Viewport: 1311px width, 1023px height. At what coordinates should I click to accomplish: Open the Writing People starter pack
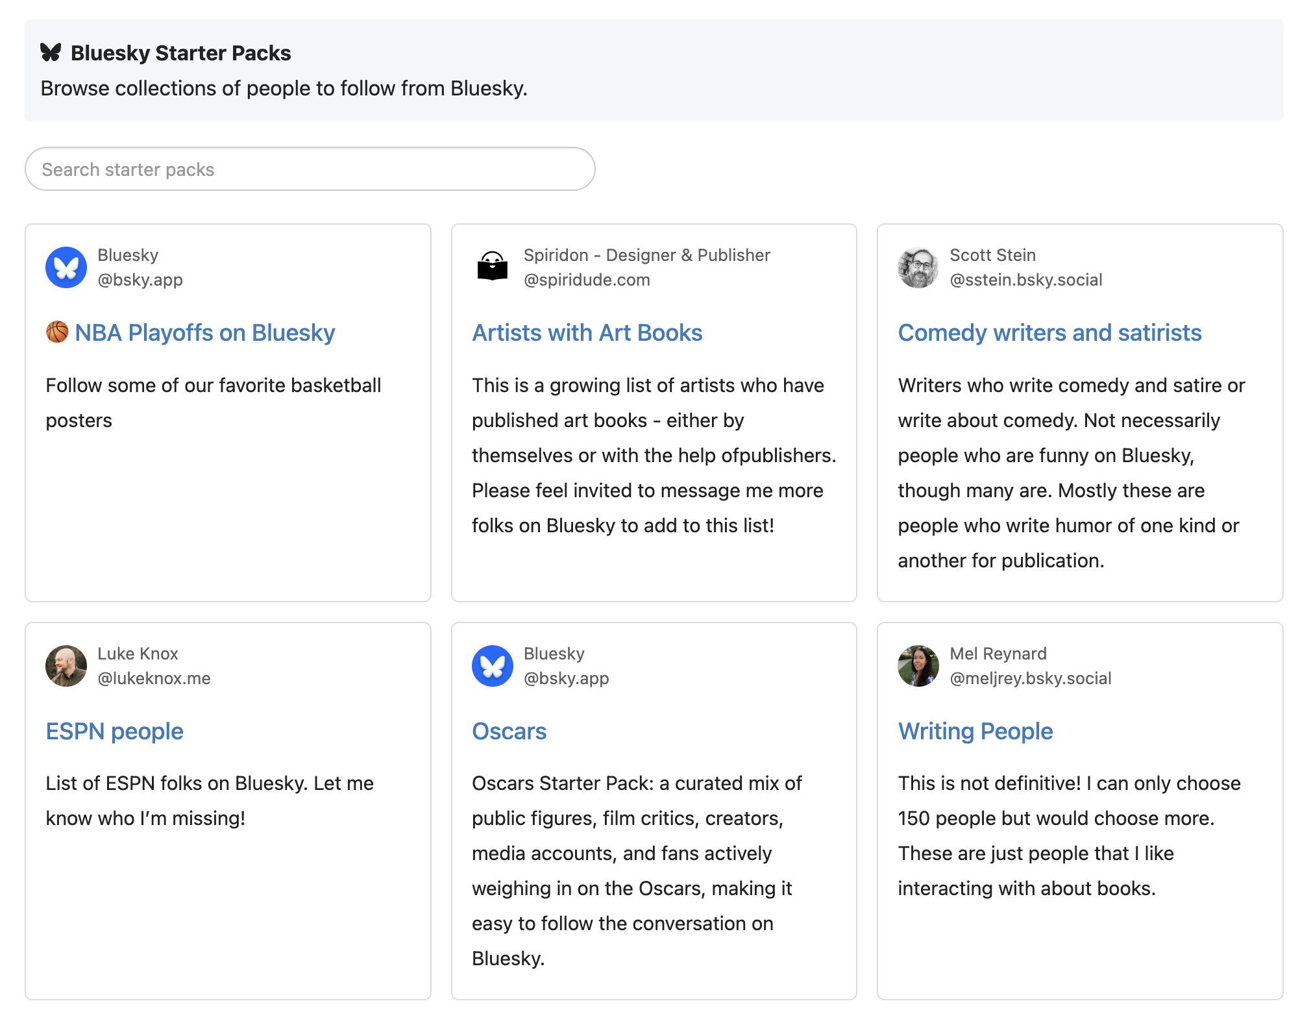point(975,731)
